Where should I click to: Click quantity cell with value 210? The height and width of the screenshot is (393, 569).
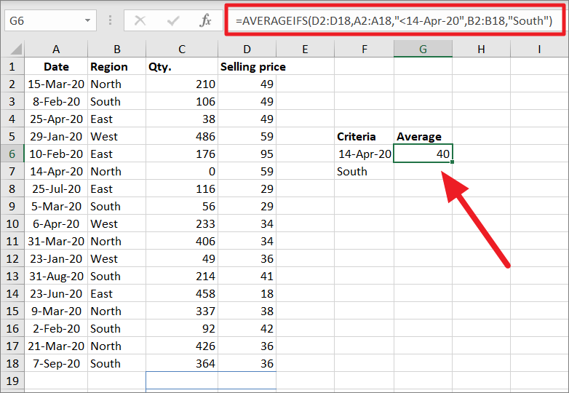coord(182,84)
